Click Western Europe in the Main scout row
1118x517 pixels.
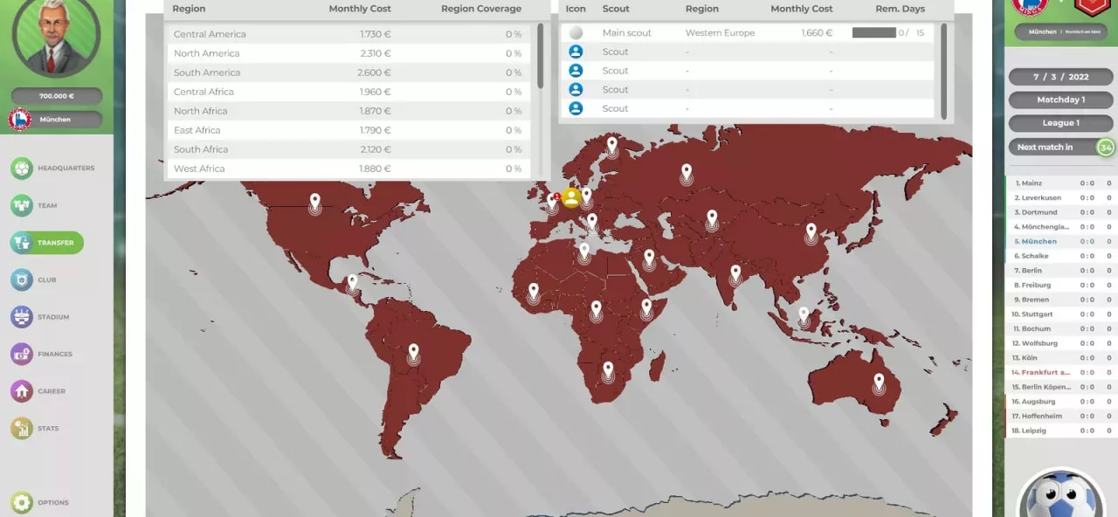pyautogui.click(x=720, y=32)
